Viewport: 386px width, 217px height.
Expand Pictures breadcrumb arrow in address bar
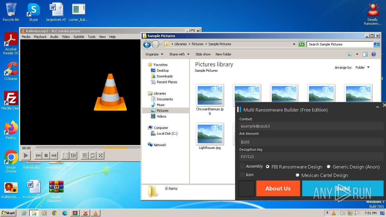pos(206,44)
